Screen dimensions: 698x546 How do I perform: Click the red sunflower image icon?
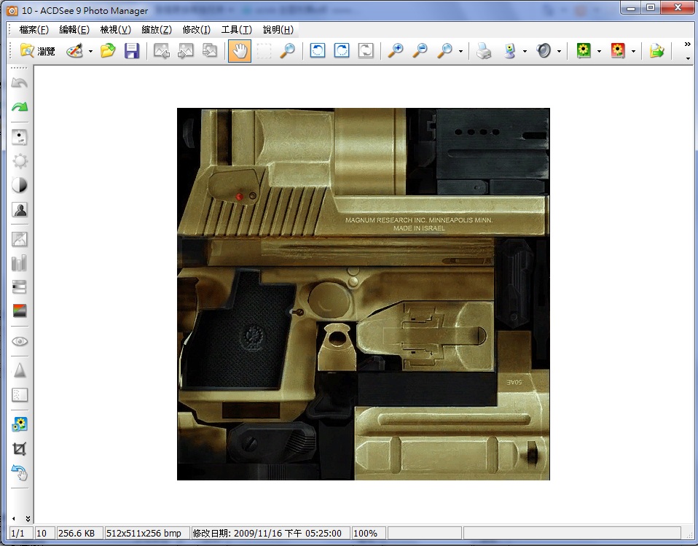pyautogui.click(x=618, y=51)
